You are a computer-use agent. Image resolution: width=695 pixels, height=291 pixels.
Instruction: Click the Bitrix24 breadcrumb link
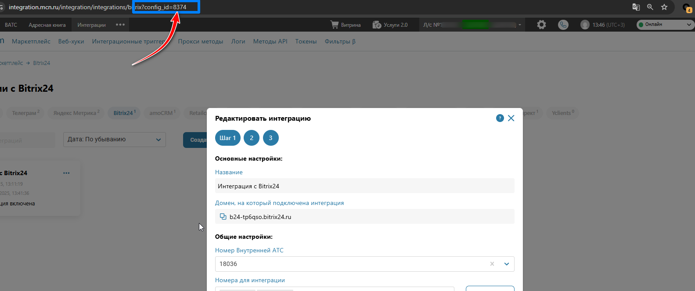point(42,63)
